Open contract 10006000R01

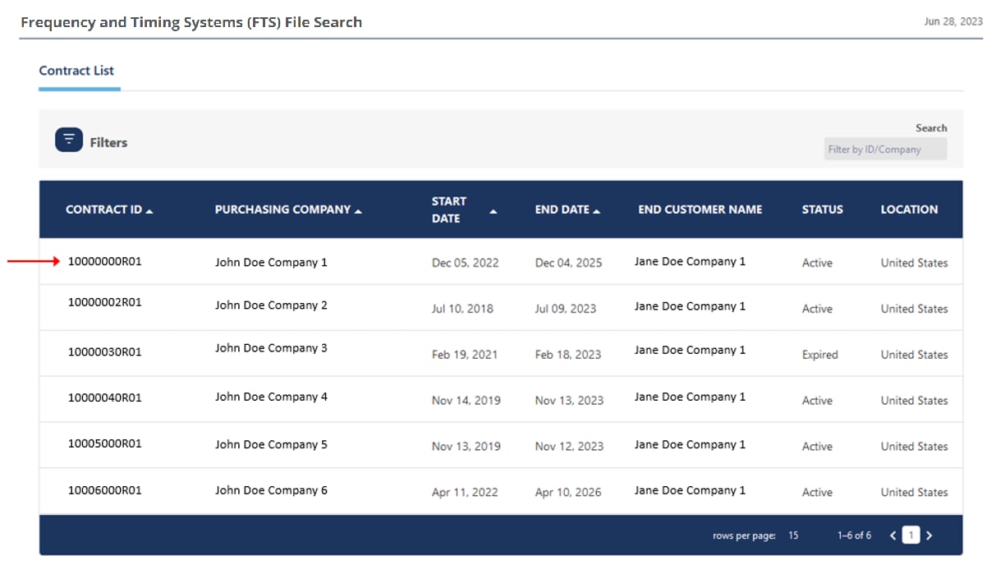(x=105, y=490)
